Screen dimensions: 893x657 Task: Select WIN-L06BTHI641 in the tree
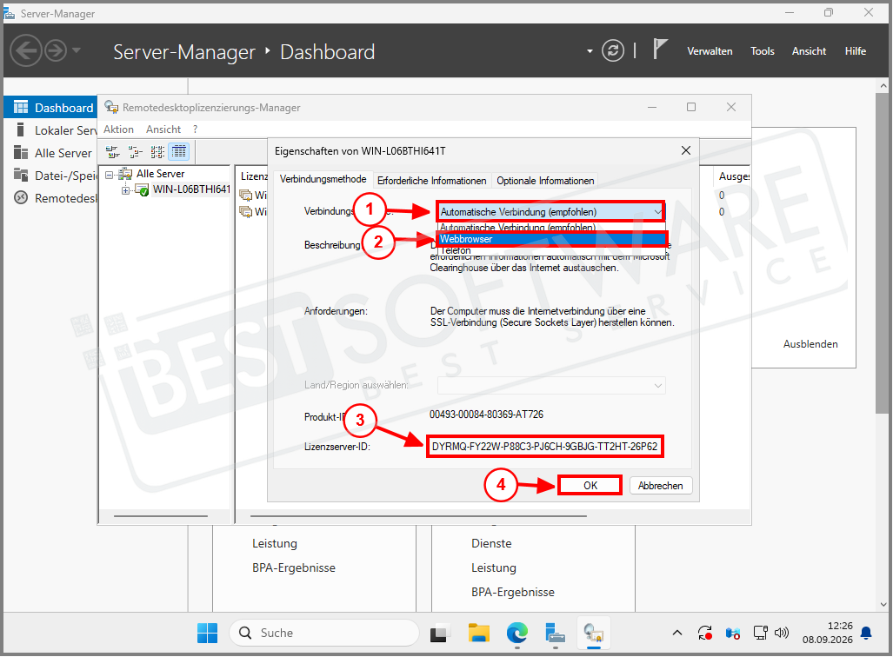coord(191,189)
